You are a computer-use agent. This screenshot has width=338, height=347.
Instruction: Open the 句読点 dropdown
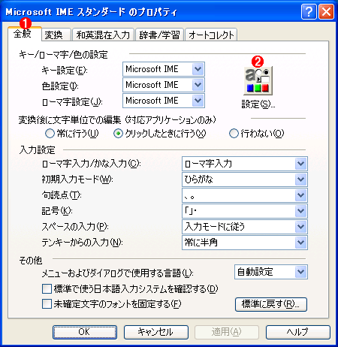[x=245, y=195]
